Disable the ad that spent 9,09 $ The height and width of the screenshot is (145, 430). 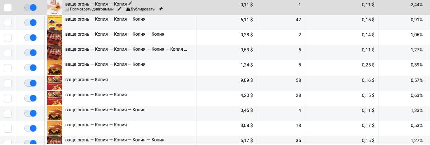[31, 83]
